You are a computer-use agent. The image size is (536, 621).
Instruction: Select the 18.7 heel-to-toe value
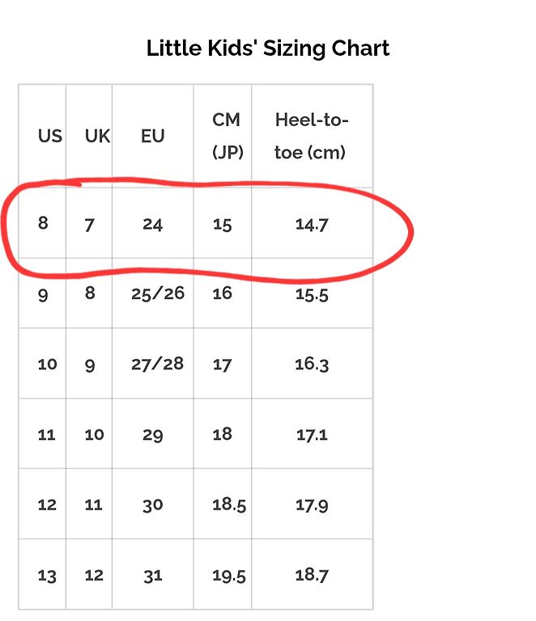point(311,575)
